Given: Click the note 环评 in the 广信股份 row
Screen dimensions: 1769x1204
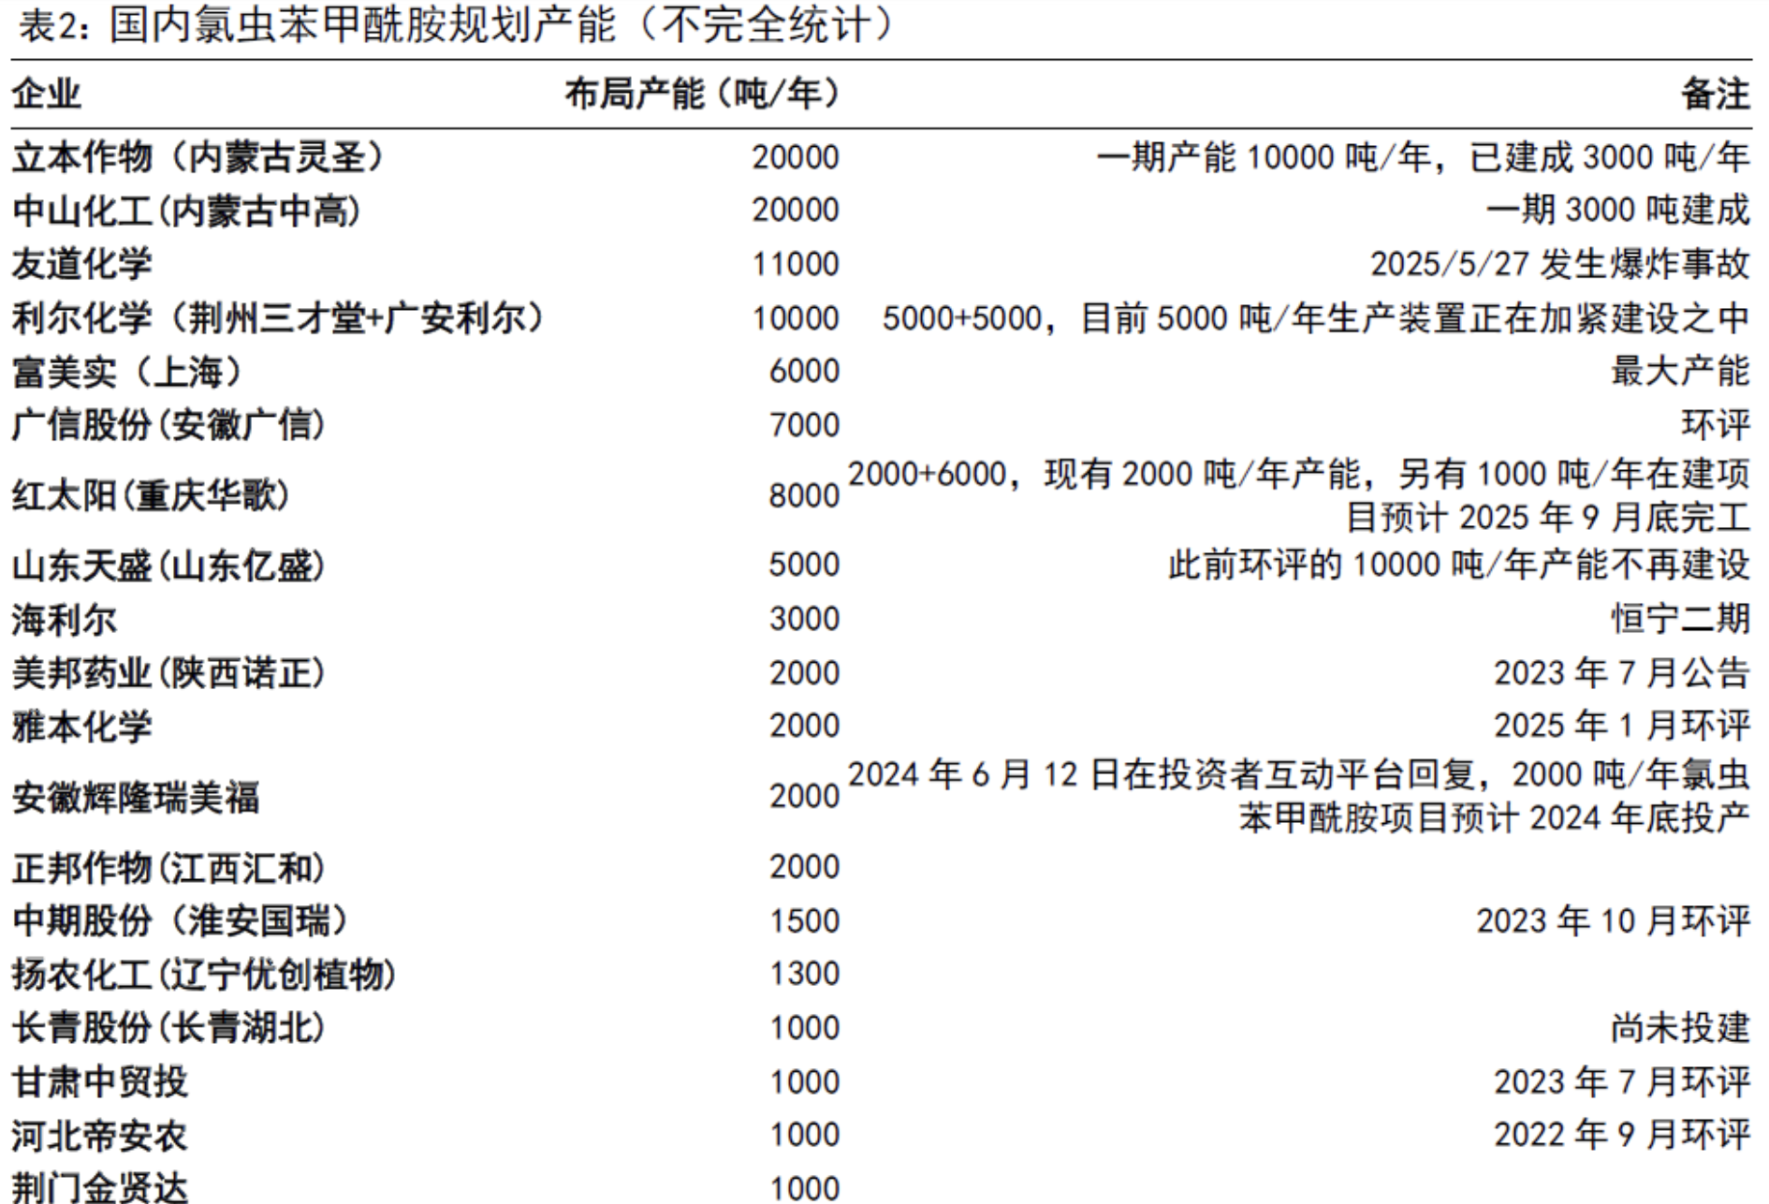Looking at the screenshot, I should pyautogui.click(x=1715, y=425).
